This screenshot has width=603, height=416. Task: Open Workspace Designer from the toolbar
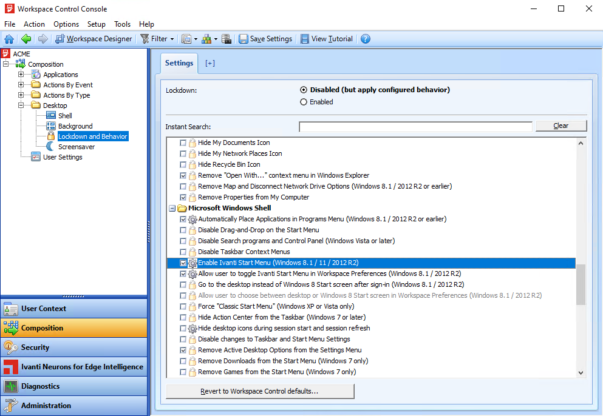tap(94, 39)
